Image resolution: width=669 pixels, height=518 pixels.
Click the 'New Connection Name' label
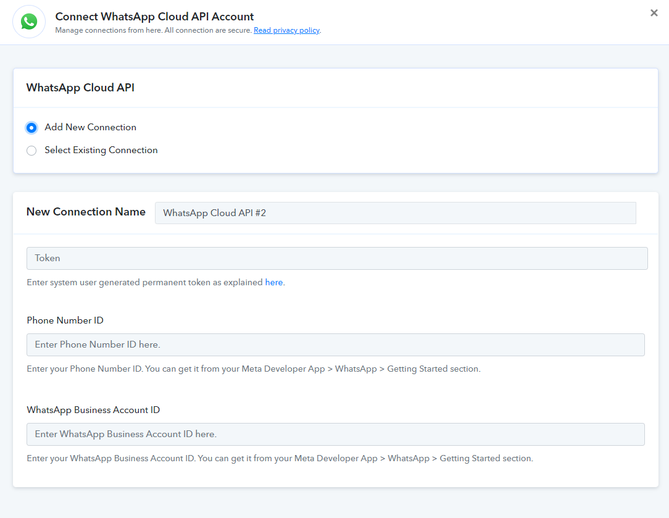pos(86,212)
